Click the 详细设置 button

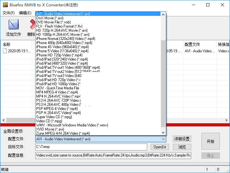(182, 139)
